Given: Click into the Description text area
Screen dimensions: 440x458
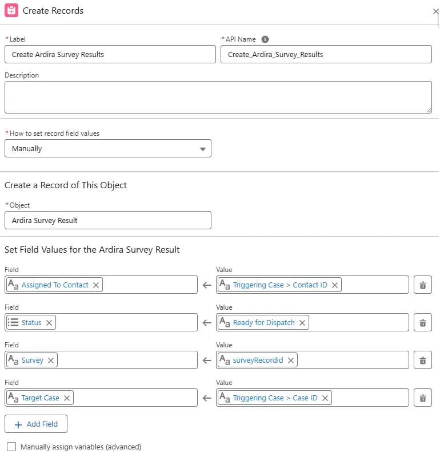Looking at the screenshot, I should tap(218, 98).
